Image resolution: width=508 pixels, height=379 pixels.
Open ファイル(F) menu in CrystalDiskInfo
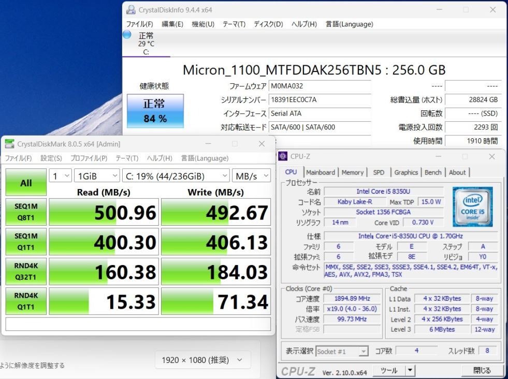click(140, 24)
